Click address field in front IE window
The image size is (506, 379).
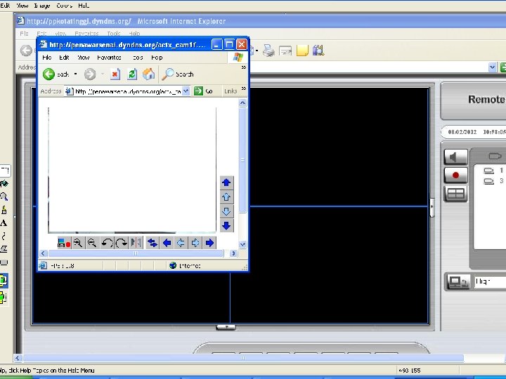(127, 91)
